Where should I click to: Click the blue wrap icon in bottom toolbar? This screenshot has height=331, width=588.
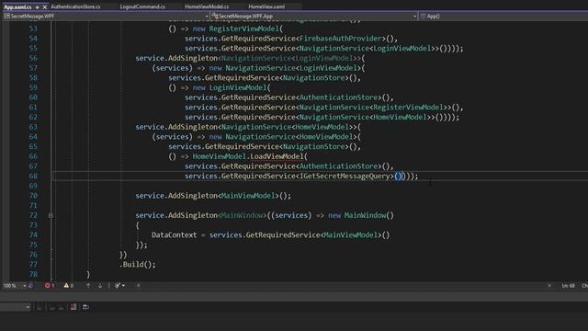point(85,307)
